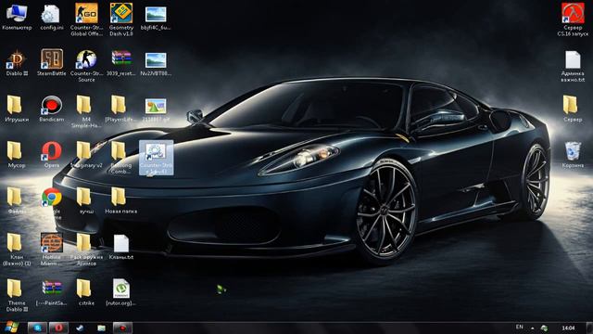
Task: Open the Geometry Dash v1.8 shortcut
Action: tap(121, 19)
